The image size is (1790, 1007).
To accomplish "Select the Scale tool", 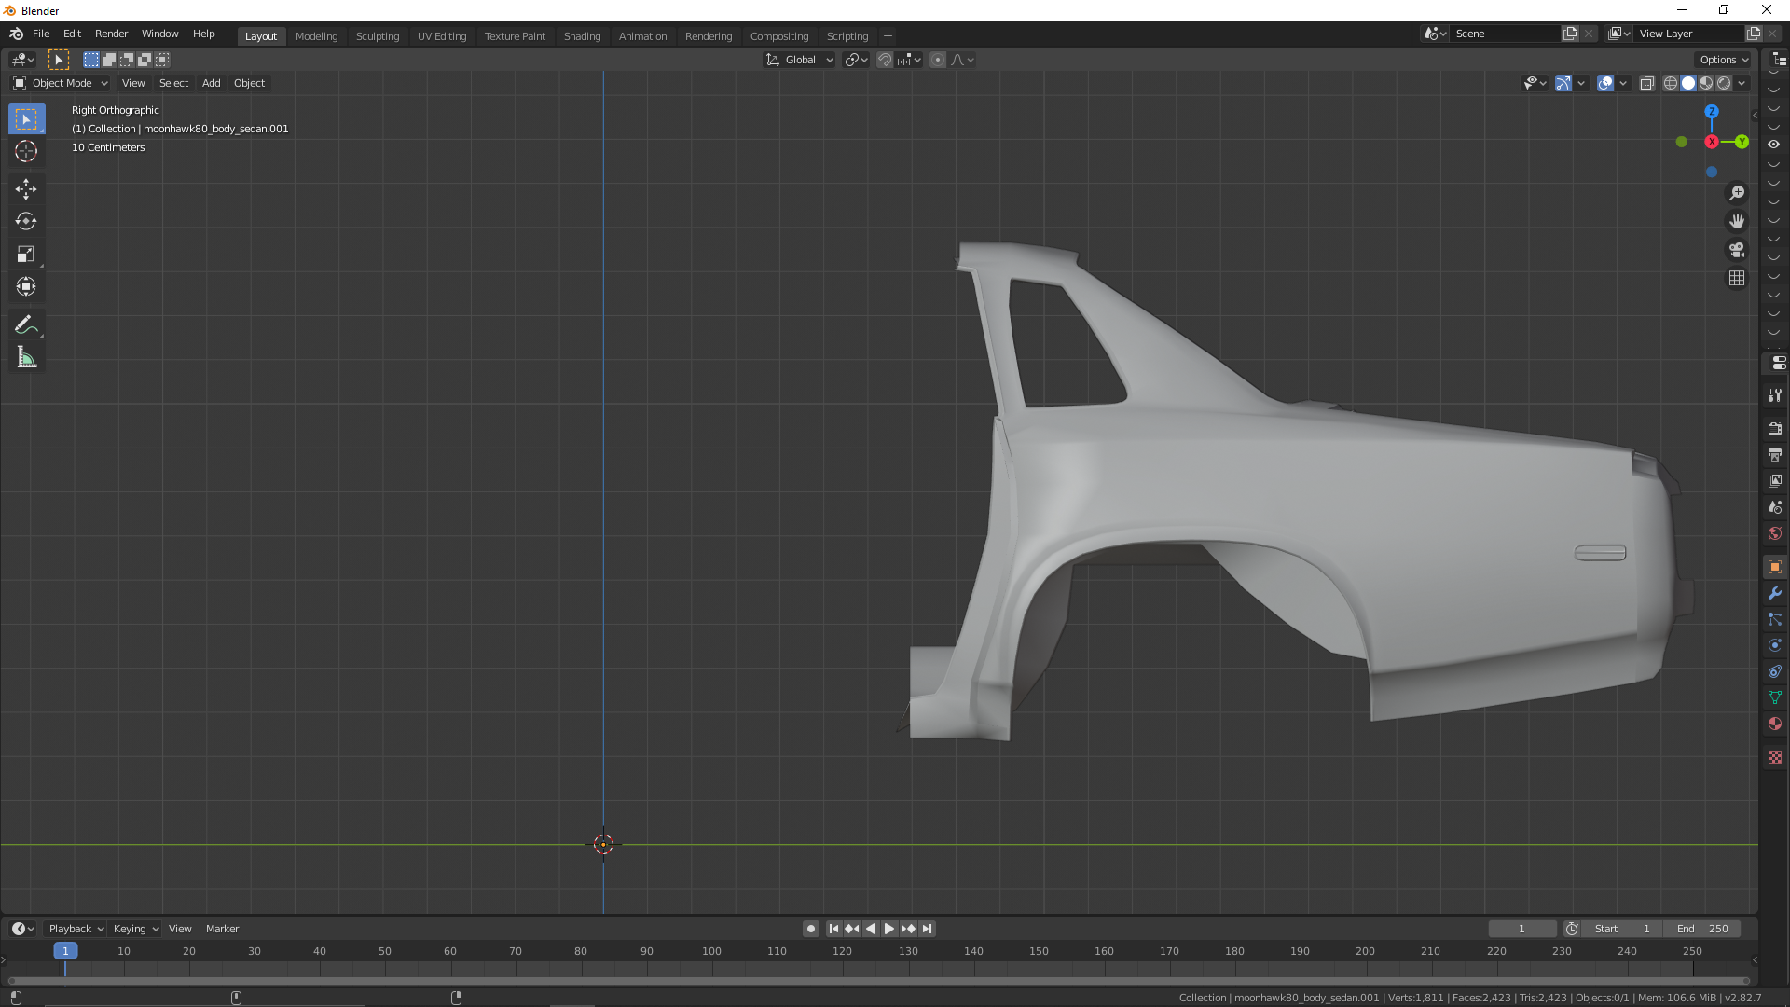I will tap(26, 254).
